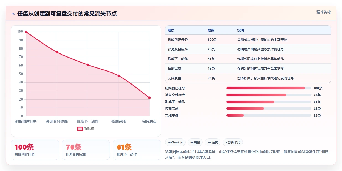This screenshot has width=342, height=171.
Task: Click table cell 补充交付标准
Action: click(x=178, y=49)
